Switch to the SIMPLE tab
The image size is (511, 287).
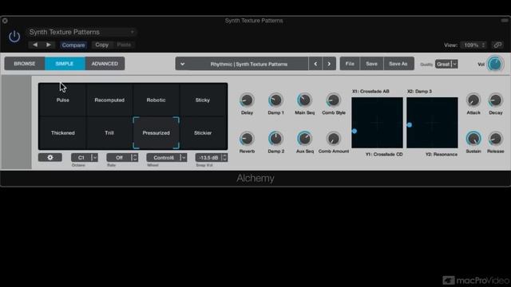pyautogui.click(x=65, y=64)
